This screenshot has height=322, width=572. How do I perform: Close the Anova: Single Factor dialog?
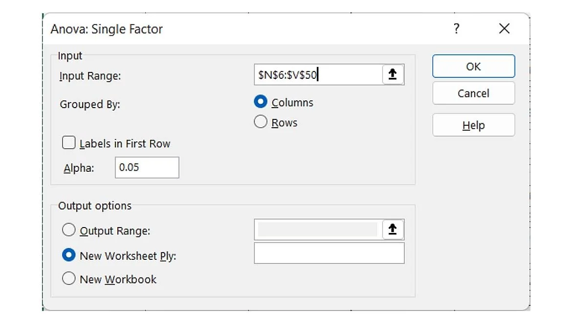(504, 29)
